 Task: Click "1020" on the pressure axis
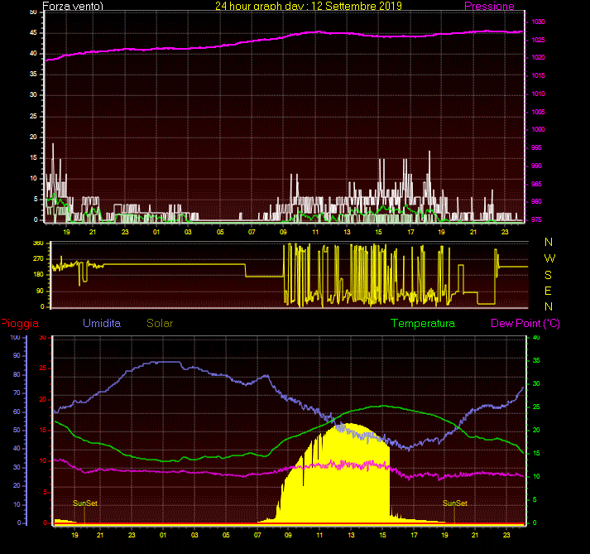538,58
